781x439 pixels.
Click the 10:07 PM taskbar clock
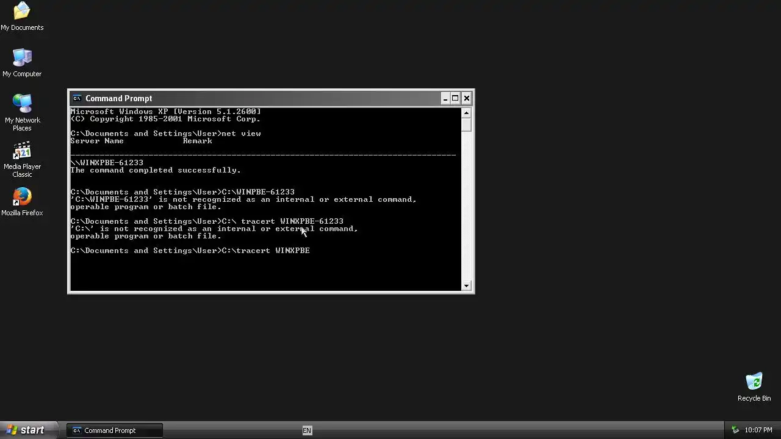[x=758, y=430]
